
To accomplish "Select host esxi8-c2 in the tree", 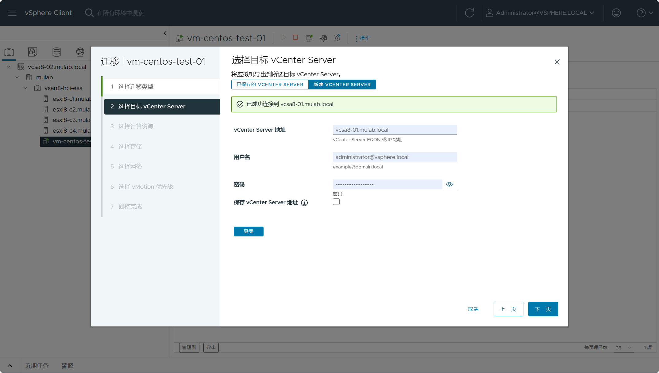I will click(x=71, y=109).
